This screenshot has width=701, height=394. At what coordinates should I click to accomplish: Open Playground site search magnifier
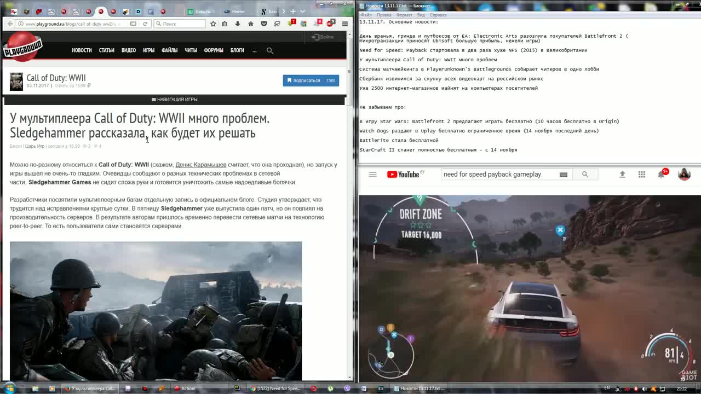click(270, 50)
